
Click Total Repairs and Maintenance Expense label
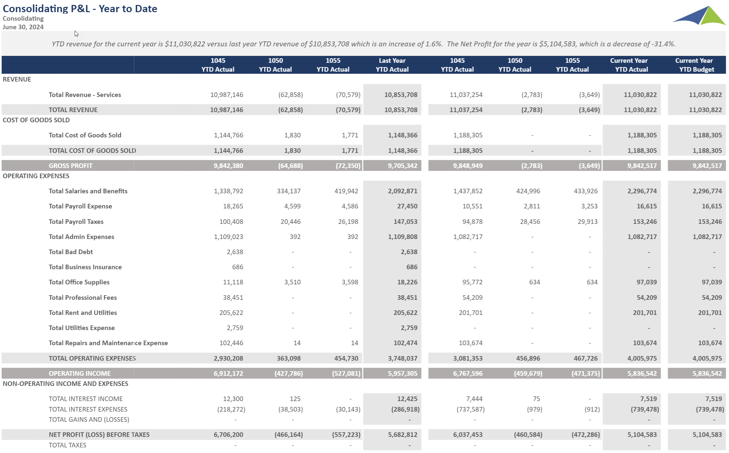tap(108, 343)
